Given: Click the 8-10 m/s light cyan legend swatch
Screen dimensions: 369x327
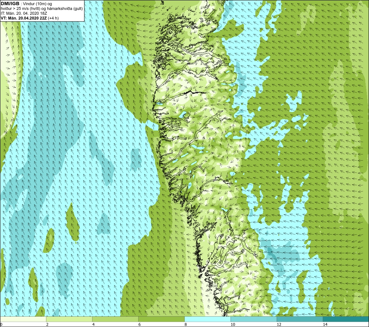Looking at the screenshot, I should (x=207, y=319).
